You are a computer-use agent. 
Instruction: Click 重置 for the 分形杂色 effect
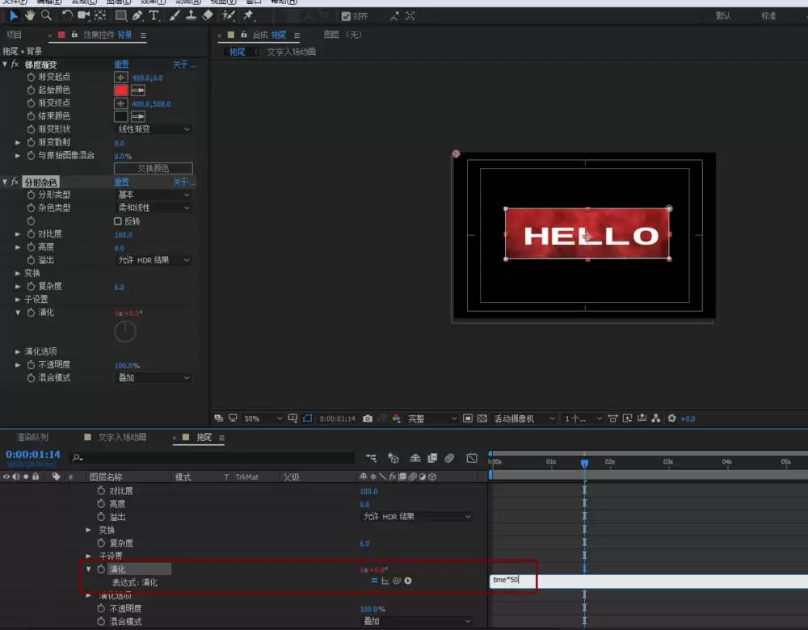(x=122, y=182)
